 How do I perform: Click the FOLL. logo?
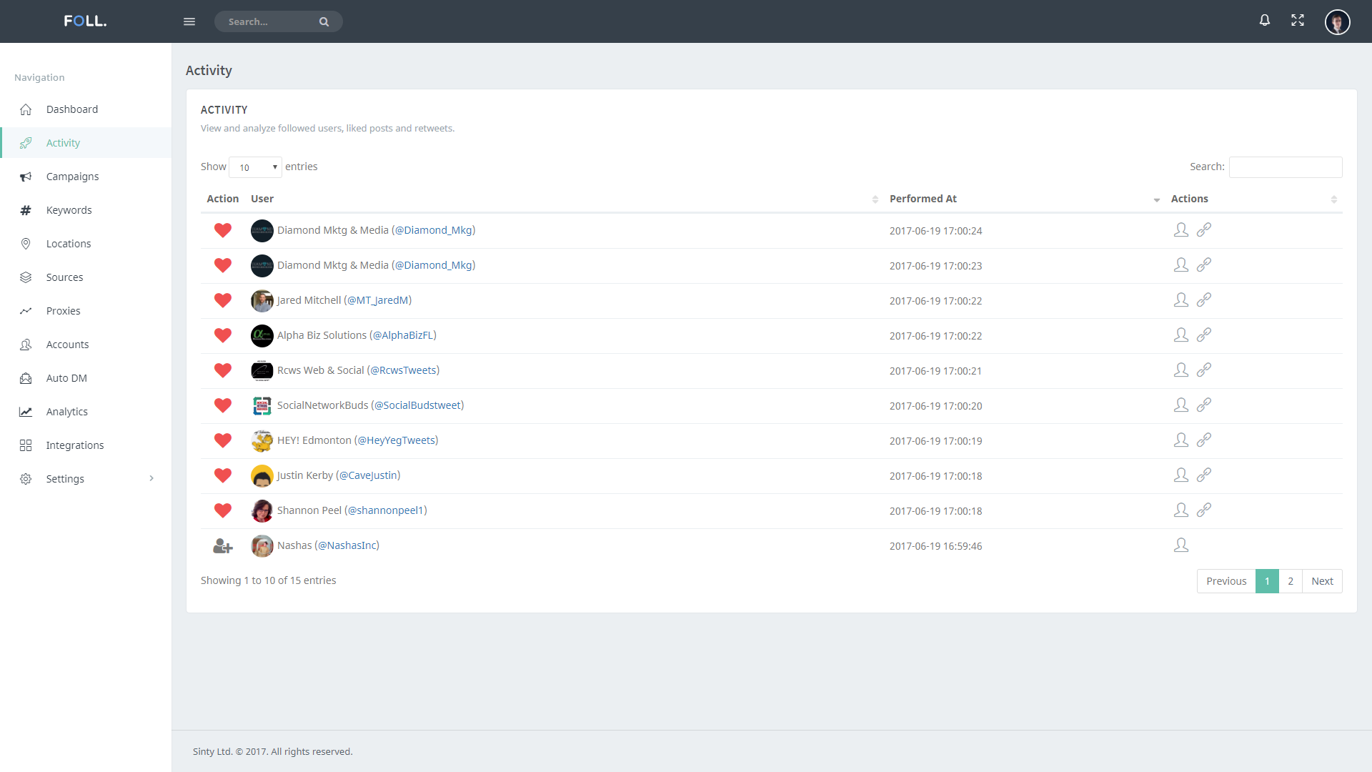[x=85, y=21]
